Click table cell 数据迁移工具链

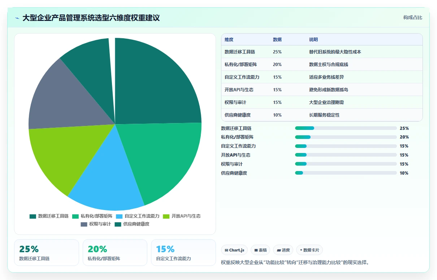point(240,52)
